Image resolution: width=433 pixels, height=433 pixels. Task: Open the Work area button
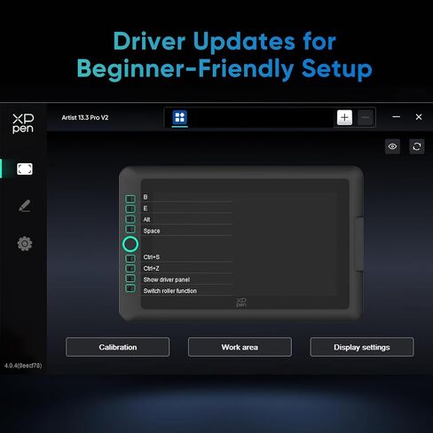click(x=240, y=347)
